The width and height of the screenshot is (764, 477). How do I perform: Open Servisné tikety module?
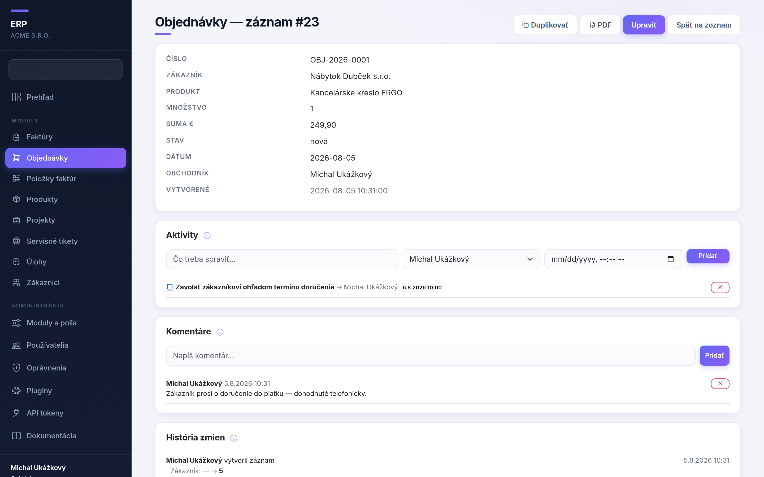(x=66, y=241)
